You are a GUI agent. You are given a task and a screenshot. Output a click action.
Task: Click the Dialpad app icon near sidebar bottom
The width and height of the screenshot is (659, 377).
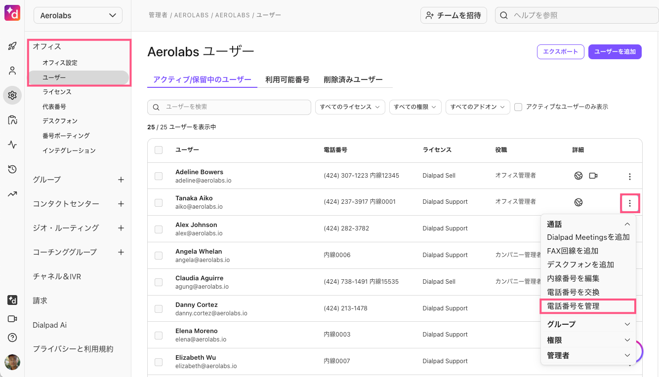click(x=12, y=300)
